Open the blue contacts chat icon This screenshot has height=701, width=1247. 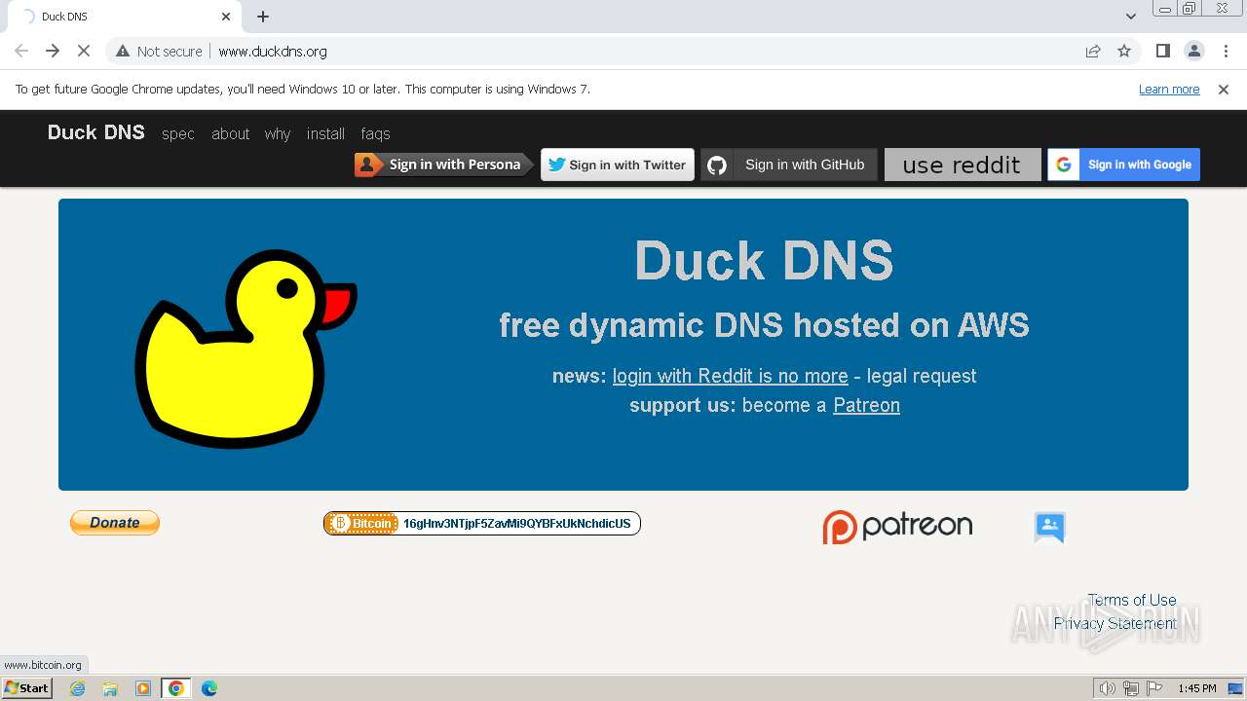(1049, 527)
